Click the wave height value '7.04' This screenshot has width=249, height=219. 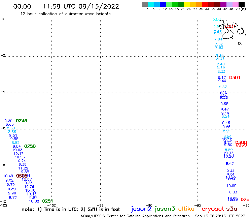point(218,39)
